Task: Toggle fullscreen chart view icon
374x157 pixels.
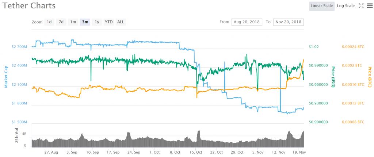Action: (x=361, y=6)
